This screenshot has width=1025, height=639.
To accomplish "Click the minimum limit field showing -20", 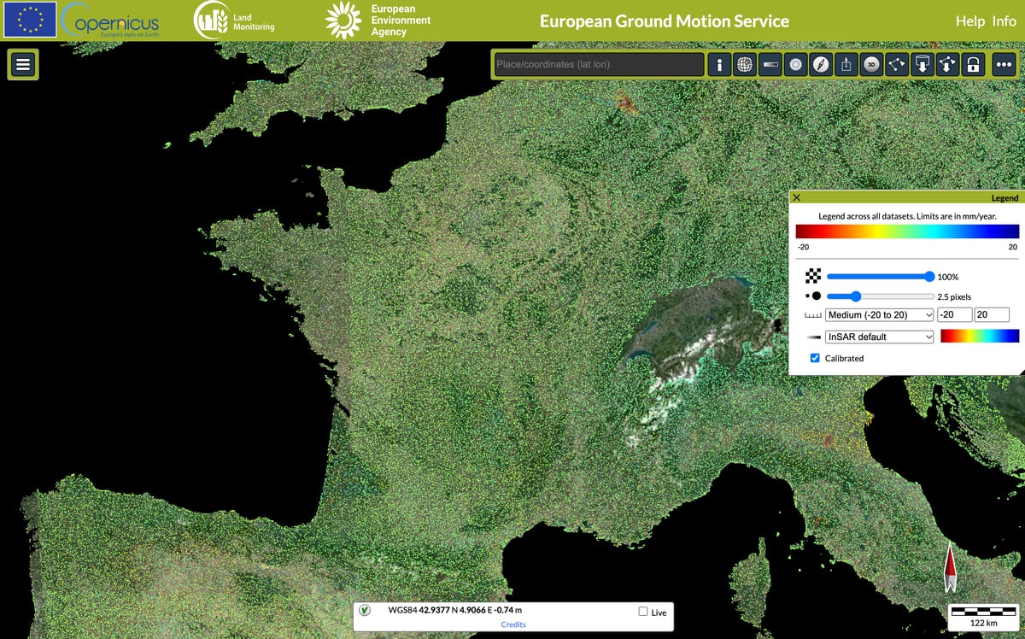I will point(954,315).
